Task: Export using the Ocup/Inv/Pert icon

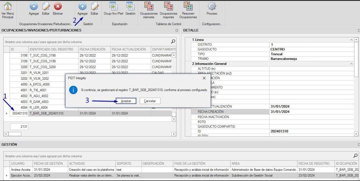Action: pyautogui.click(x=113, y=6)
